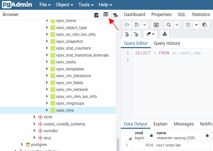The height and width of the screenshot is (151, 213).
Task: Save the query with the floppy icon
Action: click(x=137, y=25)
